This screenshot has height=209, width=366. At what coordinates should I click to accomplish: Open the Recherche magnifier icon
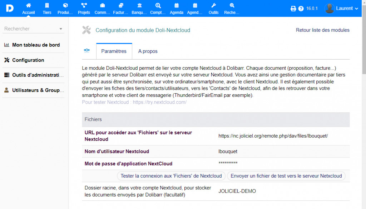(x=232, y=5)
